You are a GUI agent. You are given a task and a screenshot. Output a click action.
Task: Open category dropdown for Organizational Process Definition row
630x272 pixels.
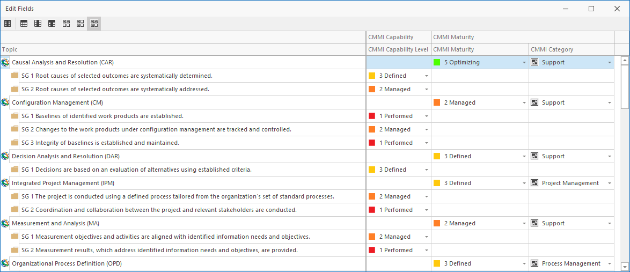pos(610,263)
